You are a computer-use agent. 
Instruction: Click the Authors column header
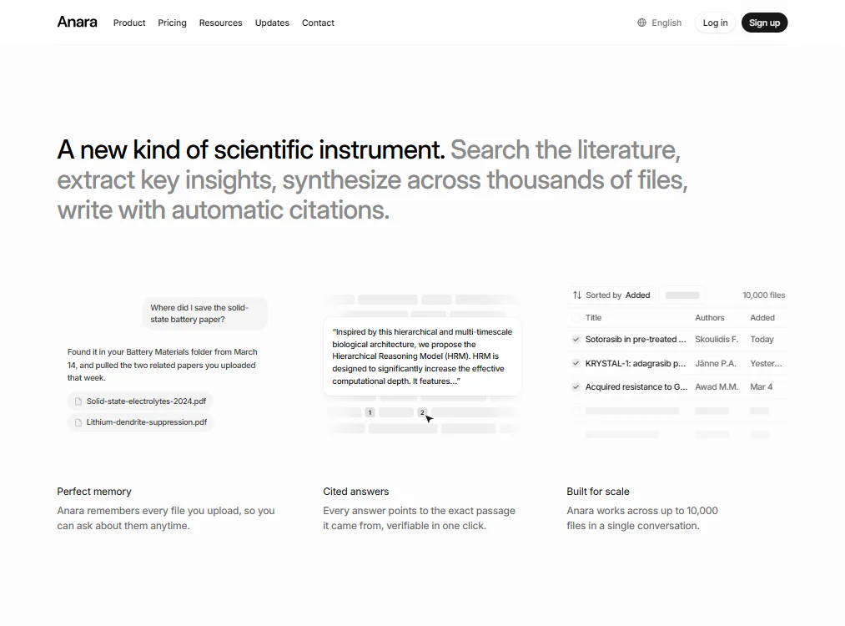710,317
